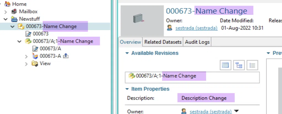Select the Newstuff folder label
The width and height of the screenshot is (282, 114).
pos(29,19)
